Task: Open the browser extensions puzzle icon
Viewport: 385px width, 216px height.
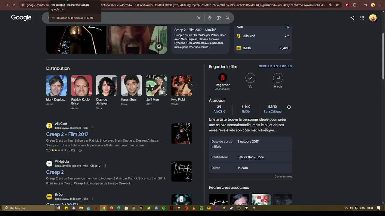Action: [x=355, y=5]
